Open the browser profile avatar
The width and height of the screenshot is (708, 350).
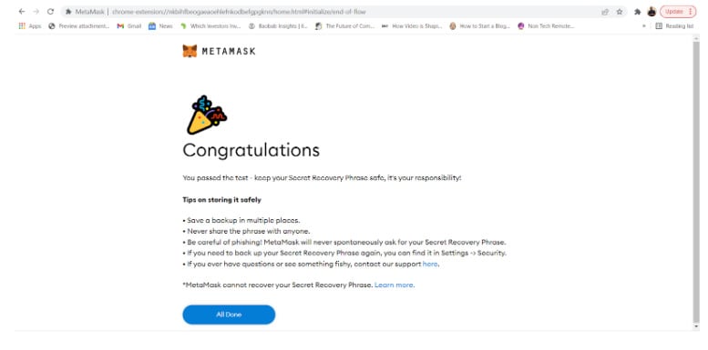coord(652,12)
